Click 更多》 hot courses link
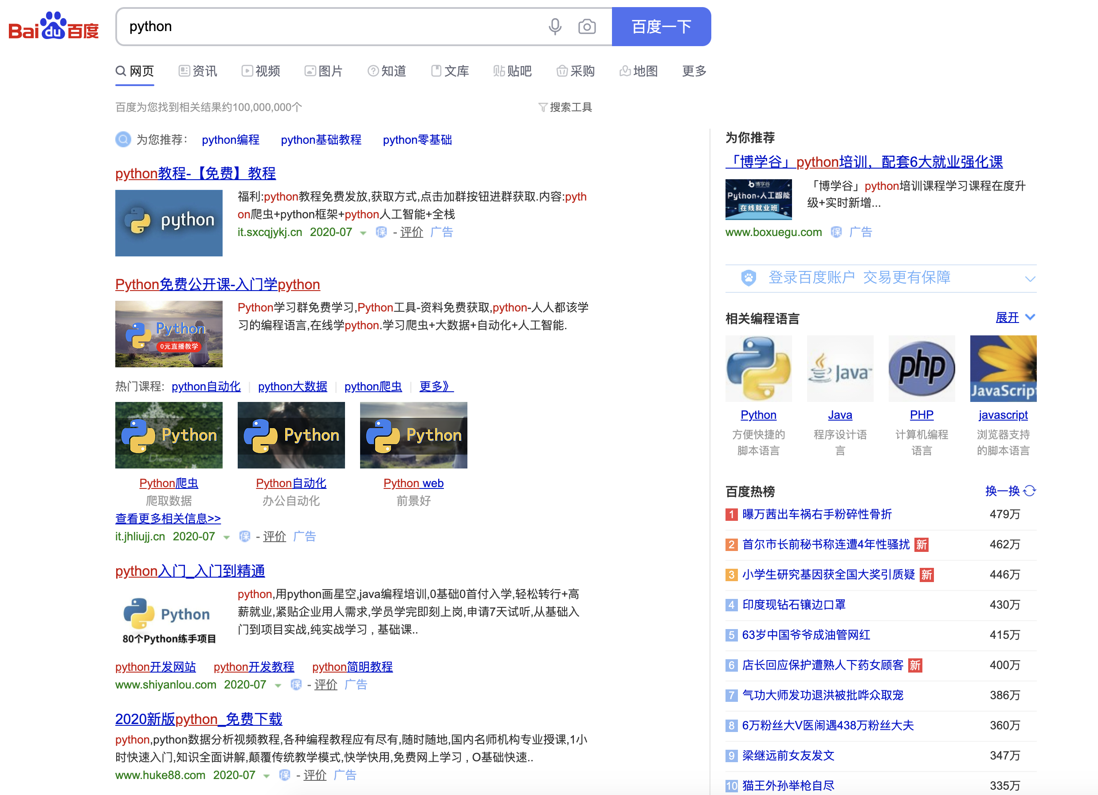 (x=436, y=386)
